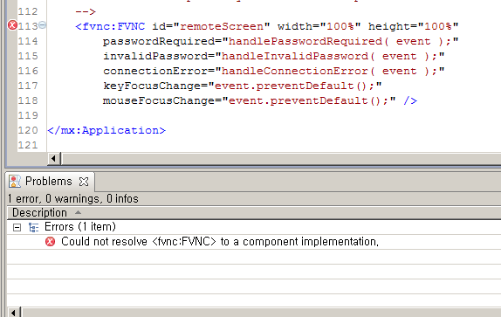Screen dimensions: 501x317
Task: Collapse the code fold on line 113
Action: (42, 25)
